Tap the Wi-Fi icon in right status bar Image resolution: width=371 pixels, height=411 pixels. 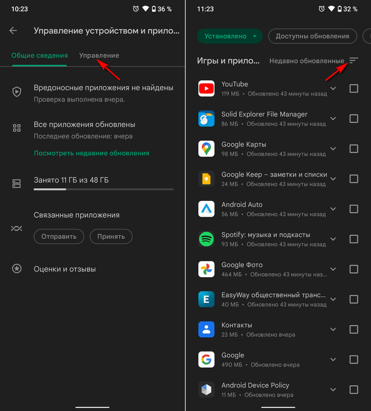click(x=331, y=9)
